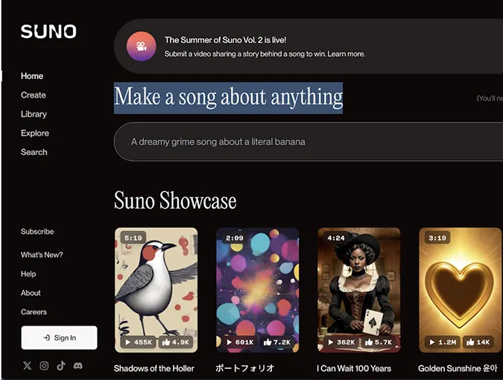The image size is (503, 380).
Task: Like Shadows of the Holler thumbs-up 4.9K
Action: click(175, 342)
